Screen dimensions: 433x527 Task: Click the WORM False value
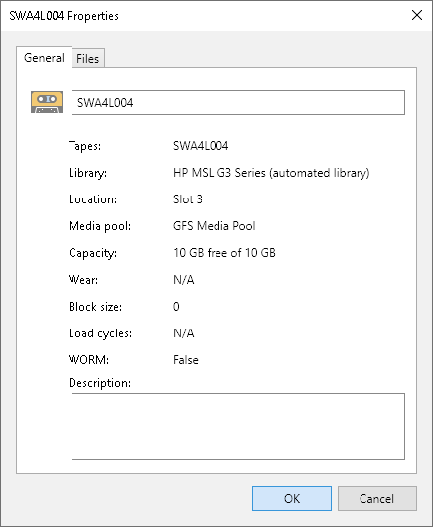186,360
